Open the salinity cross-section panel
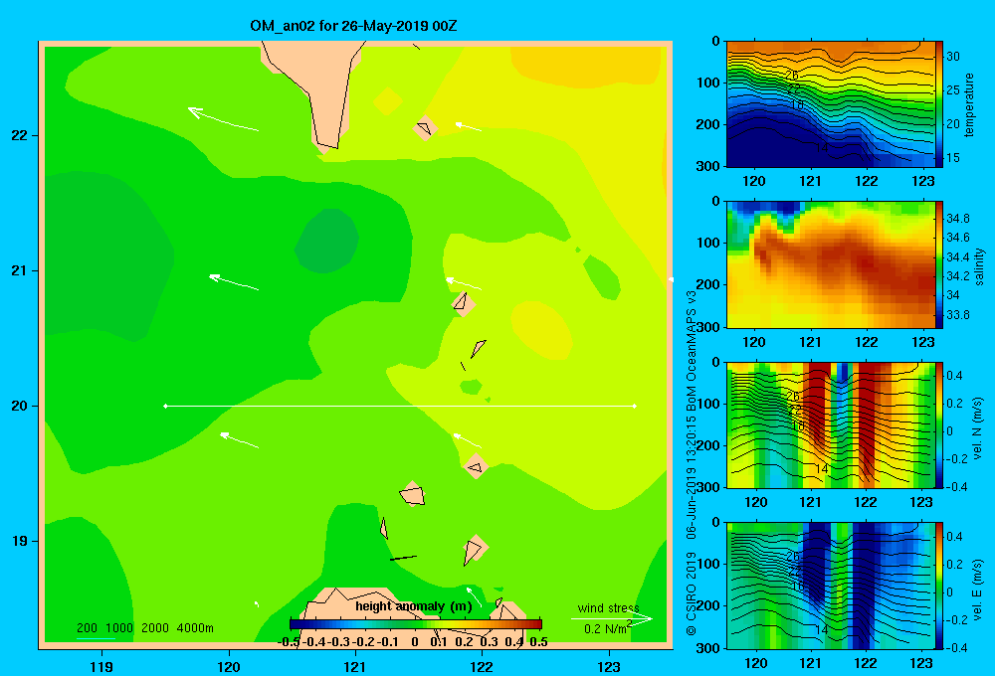Screen dimensions: 995x676 pos(831,265)
